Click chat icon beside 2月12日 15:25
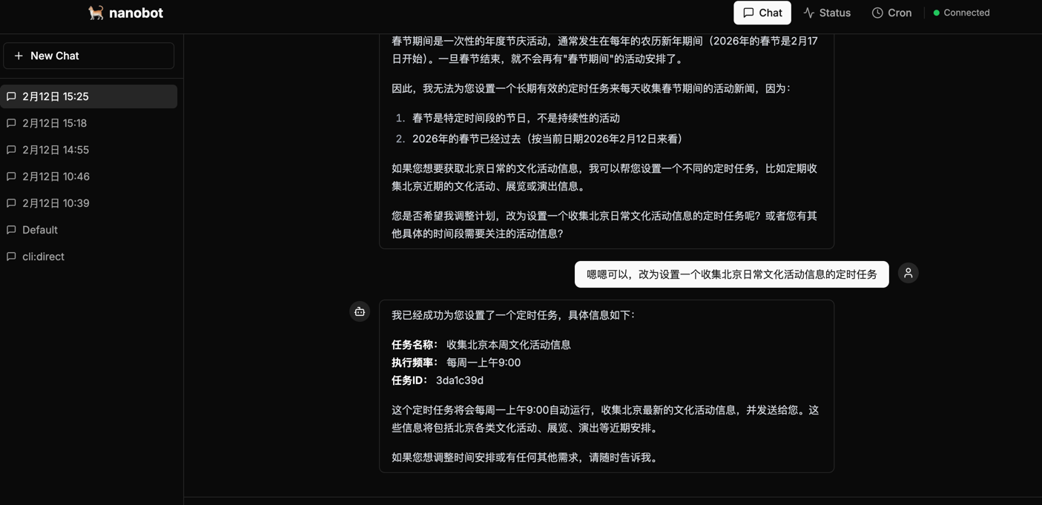The width and height of the screenshot is (1042, 505). (x=11, y=96)
